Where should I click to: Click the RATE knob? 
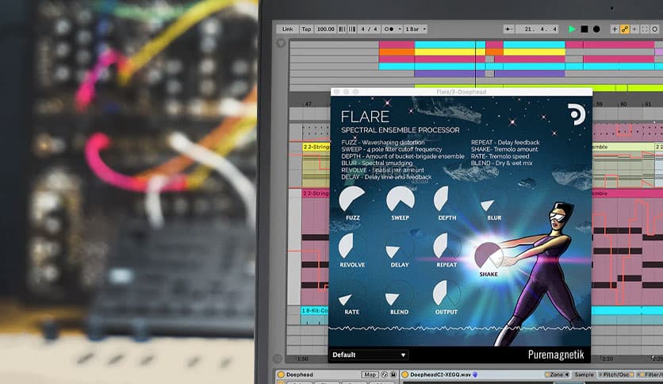tap(351, 293)
